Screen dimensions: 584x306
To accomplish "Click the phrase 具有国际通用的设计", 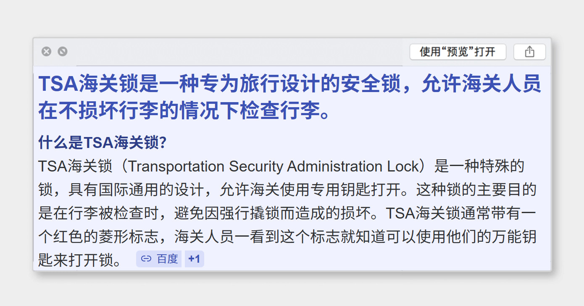I will pyautogui.click(x=136, y=190).
